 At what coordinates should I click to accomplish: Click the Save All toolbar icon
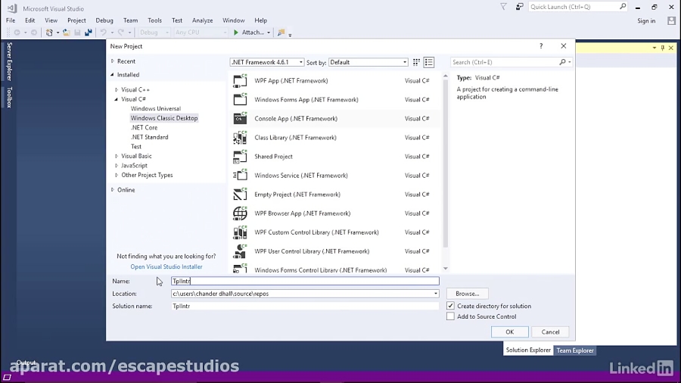click(88, 33)
